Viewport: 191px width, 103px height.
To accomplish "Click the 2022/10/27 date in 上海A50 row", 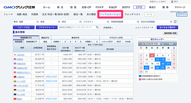I will click(51, 77).
